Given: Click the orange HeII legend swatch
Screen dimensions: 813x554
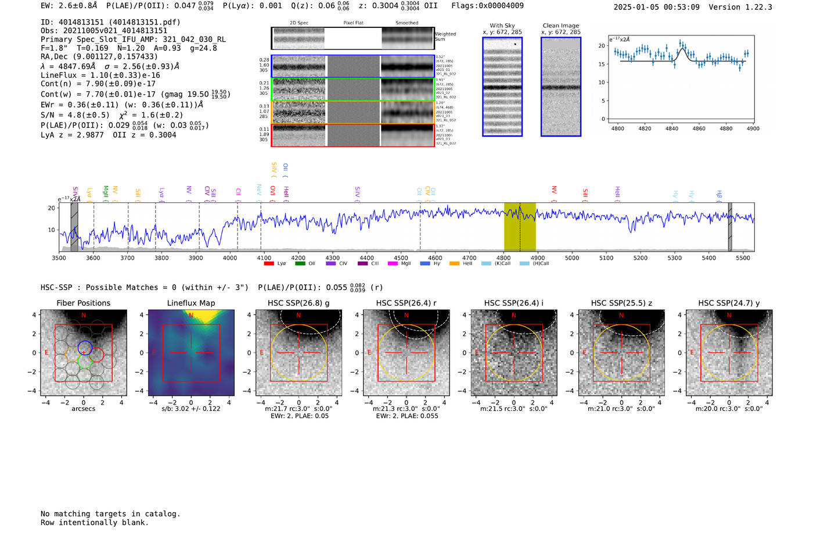Looking at the screenshot, I should 455,263.
